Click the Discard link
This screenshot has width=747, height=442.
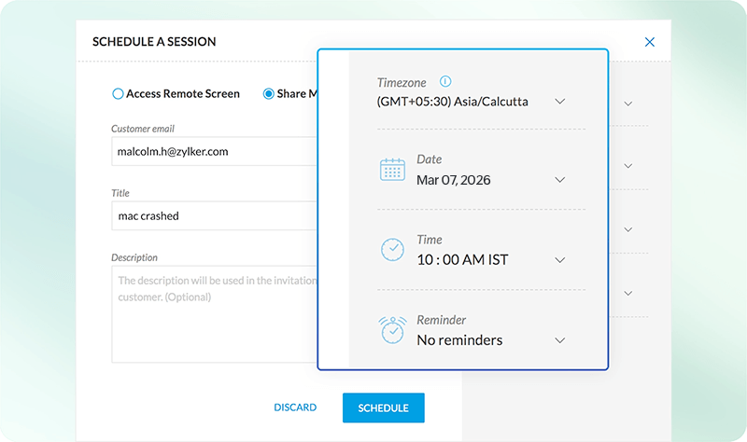pos(295,407)
